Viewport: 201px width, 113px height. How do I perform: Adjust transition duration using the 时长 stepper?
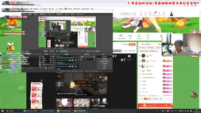[94, 59]
